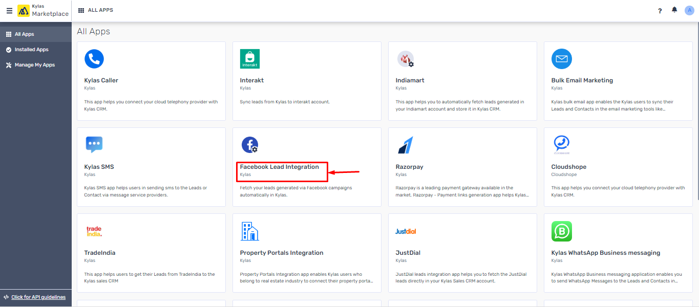699x307 pixels.
Task: Click the Kylas Caller phone icon
Action: click(x=94, y=59)
